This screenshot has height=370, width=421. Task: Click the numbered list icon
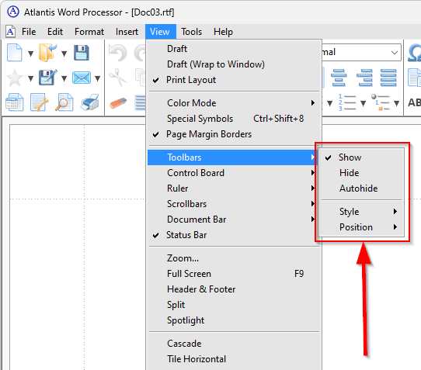click(347, 102)
